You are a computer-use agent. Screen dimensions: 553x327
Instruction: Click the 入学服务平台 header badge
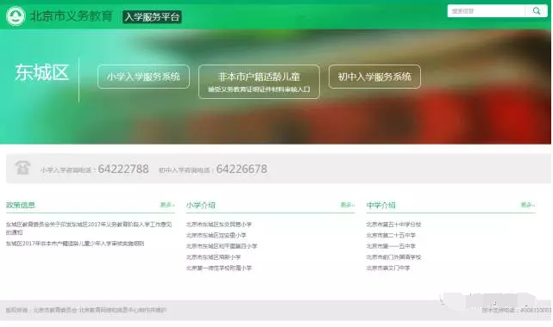152,16
